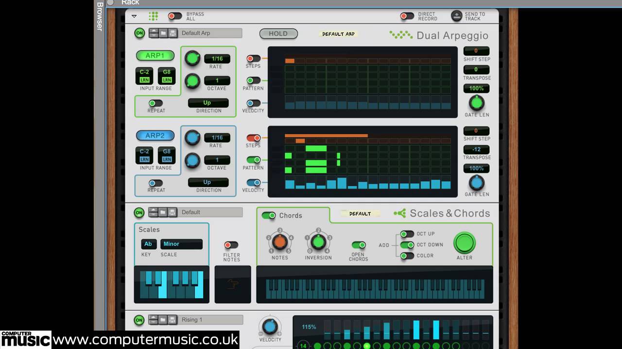Enable Direct Record switch

(407, 16)
